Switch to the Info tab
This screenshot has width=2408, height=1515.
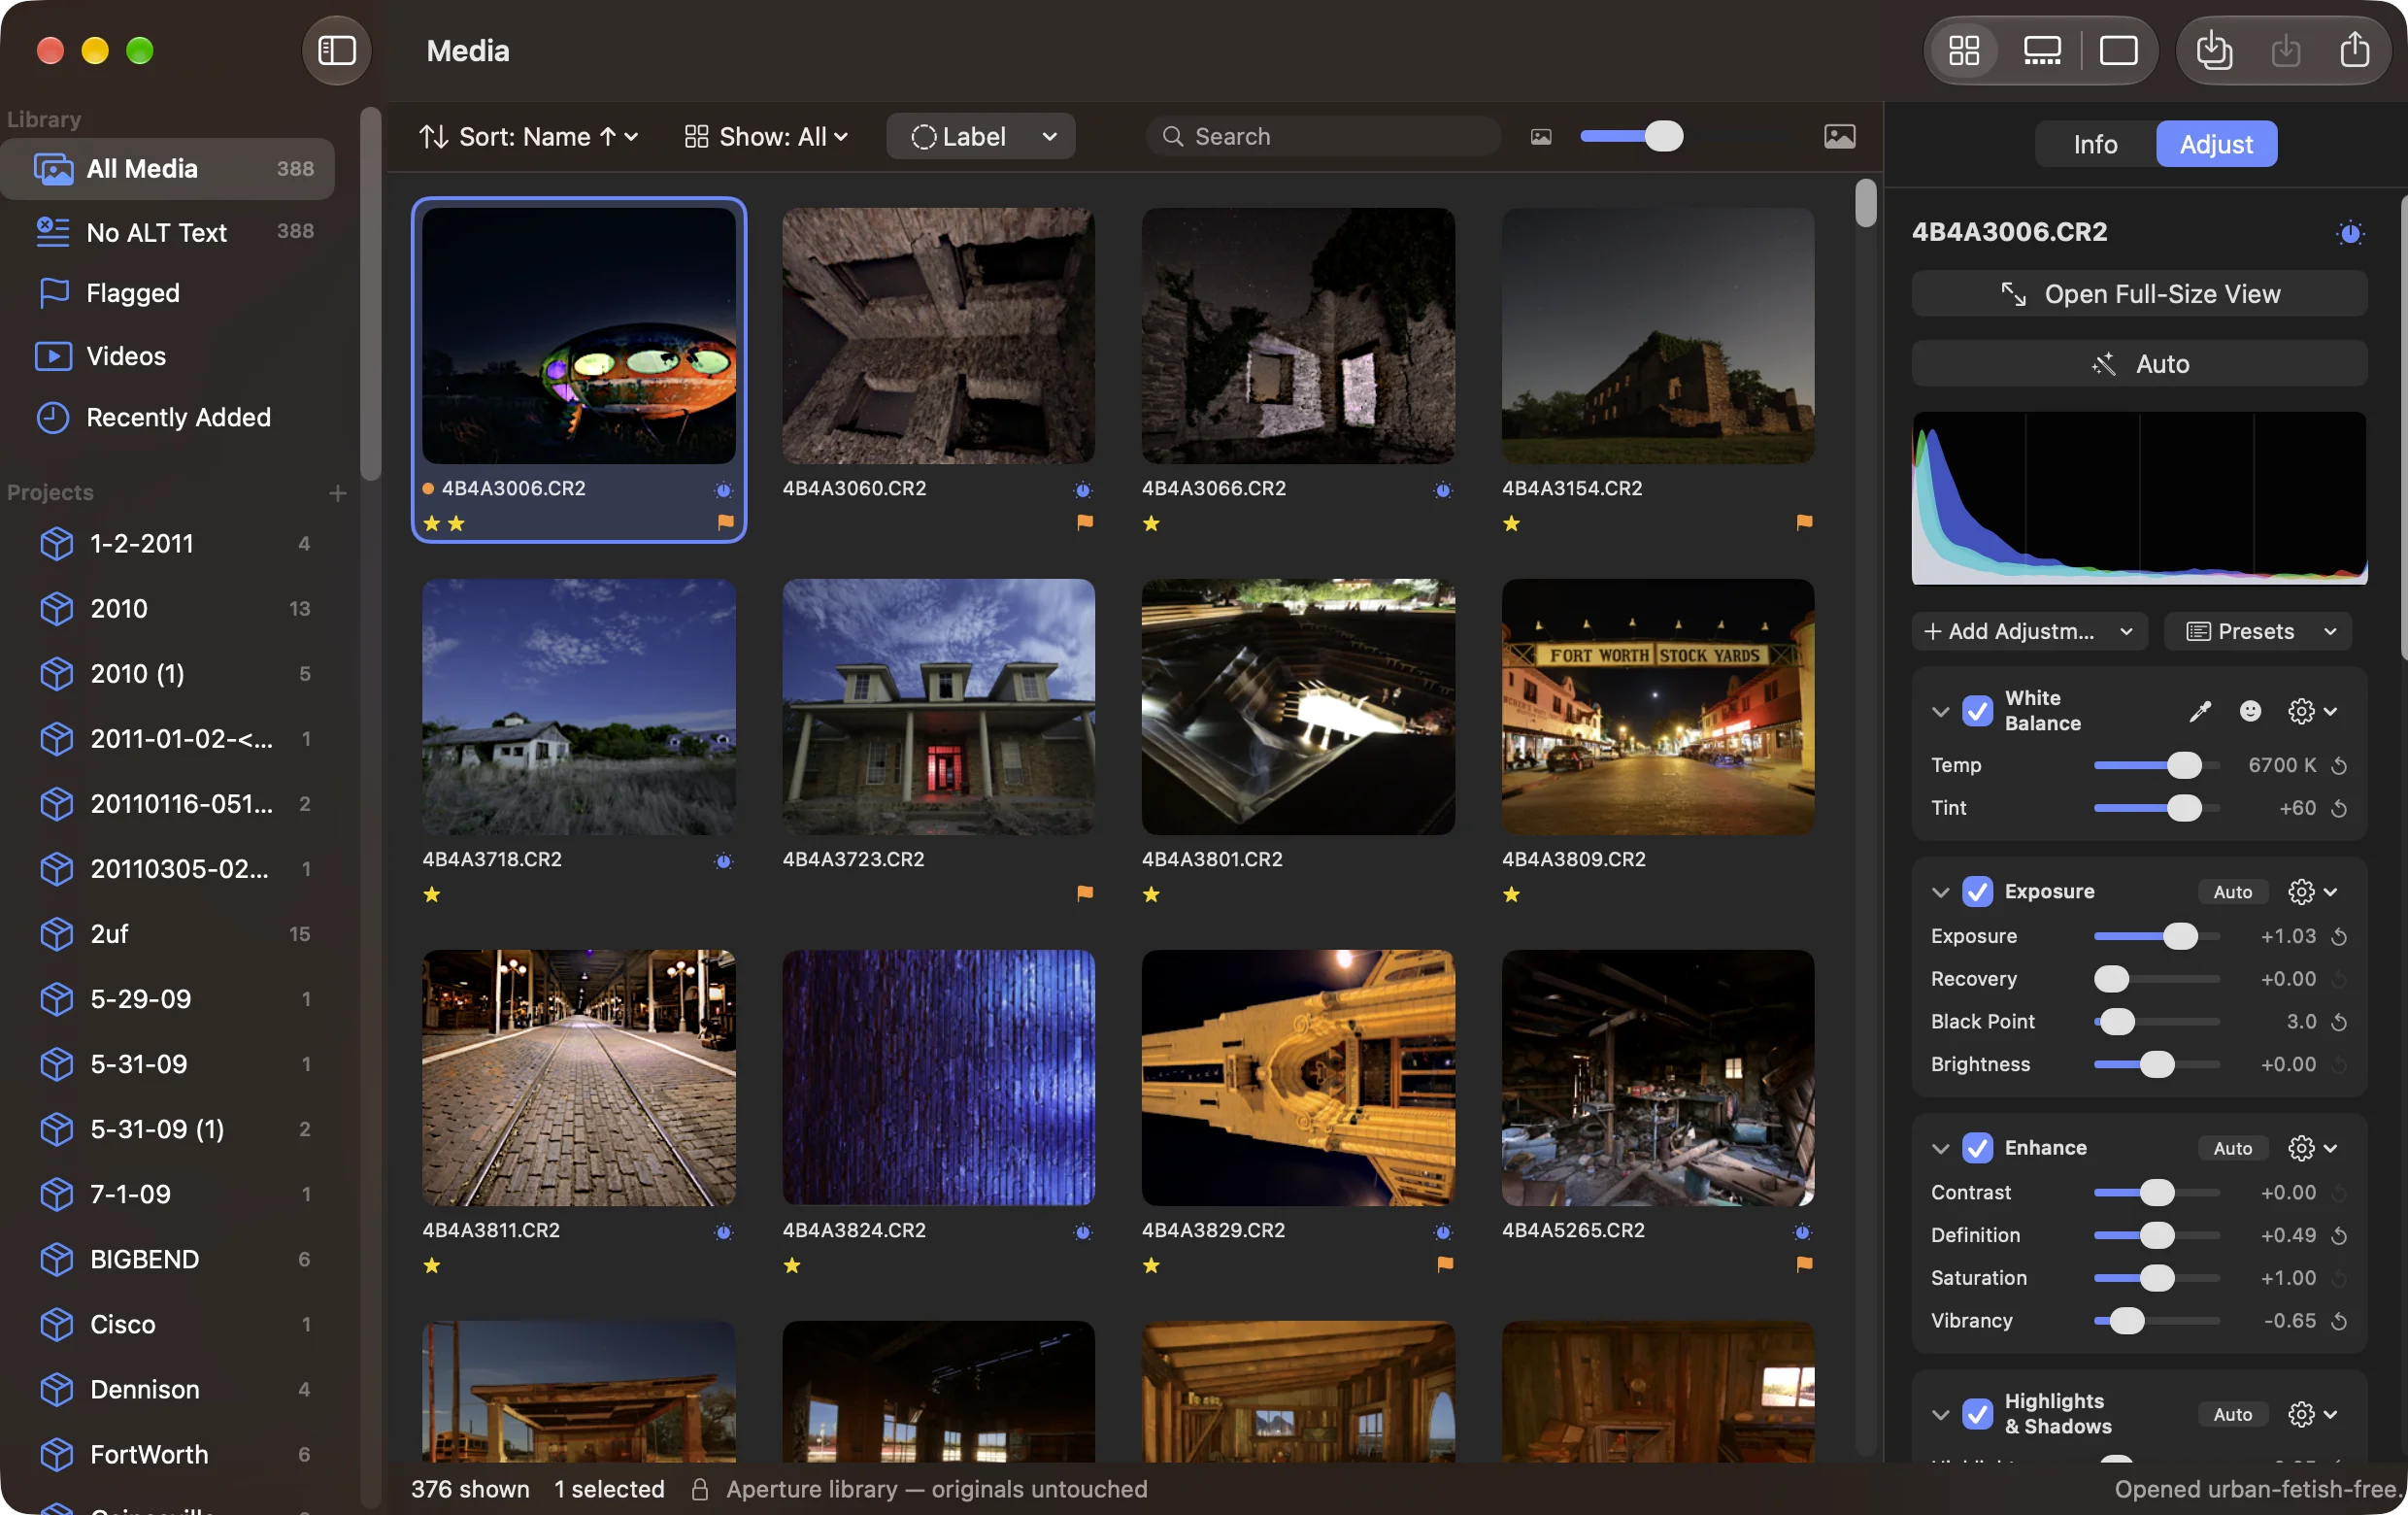click(x=2095, y=144)
